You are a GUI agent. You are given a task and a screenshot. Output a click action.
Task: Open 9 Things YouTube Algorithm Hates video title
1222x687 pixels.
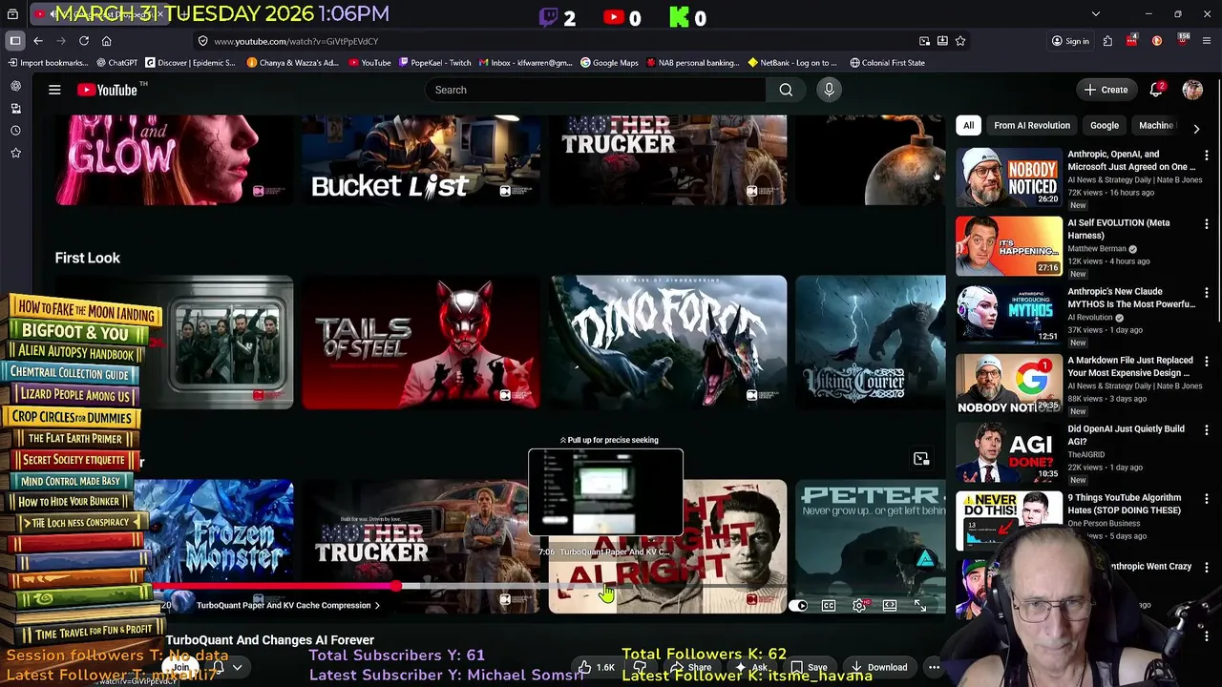[x=1124, y=504]
